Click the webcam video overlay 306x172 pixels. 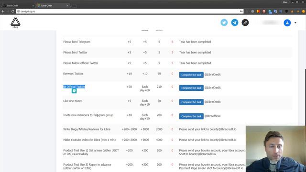click(x=276, y=149)
